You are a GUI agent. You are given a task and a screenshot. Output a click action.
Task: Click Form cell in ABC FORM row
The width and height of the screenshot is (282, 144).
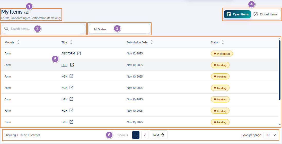(8, 53)
